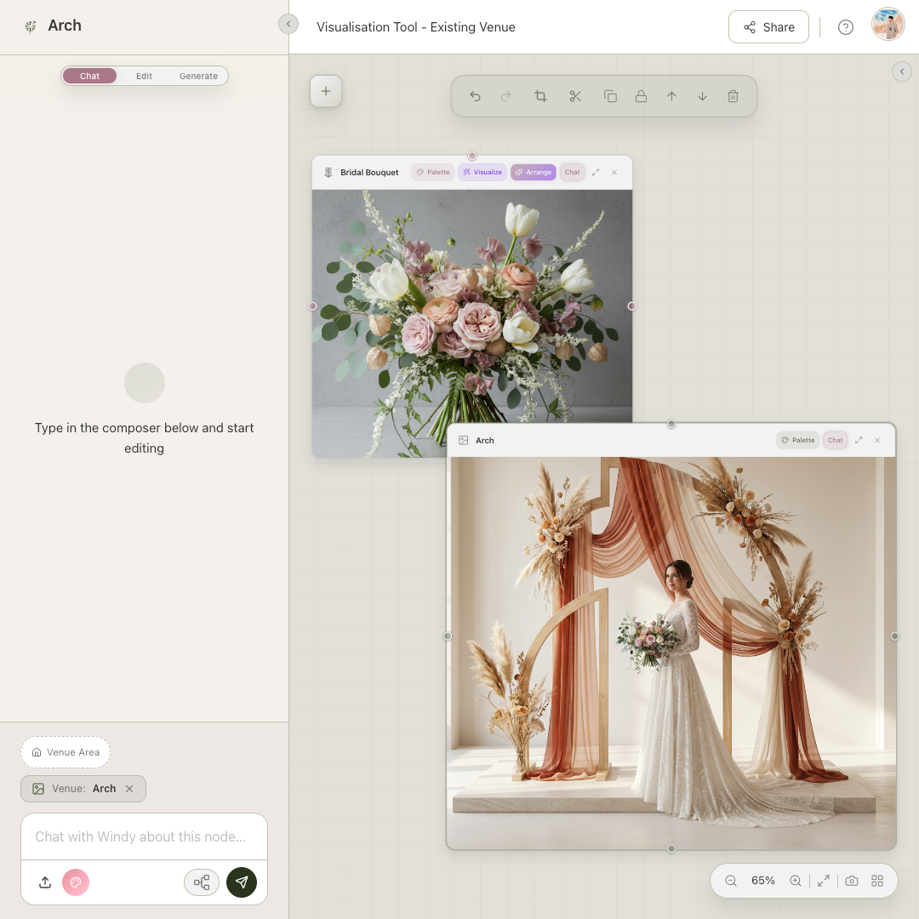
Task: Toggle Chat on the Arch node
Action: coord(835,440)
